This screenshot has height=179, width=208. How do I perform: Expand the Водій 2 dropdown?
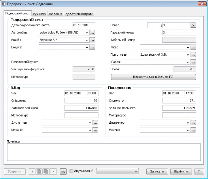87,47
